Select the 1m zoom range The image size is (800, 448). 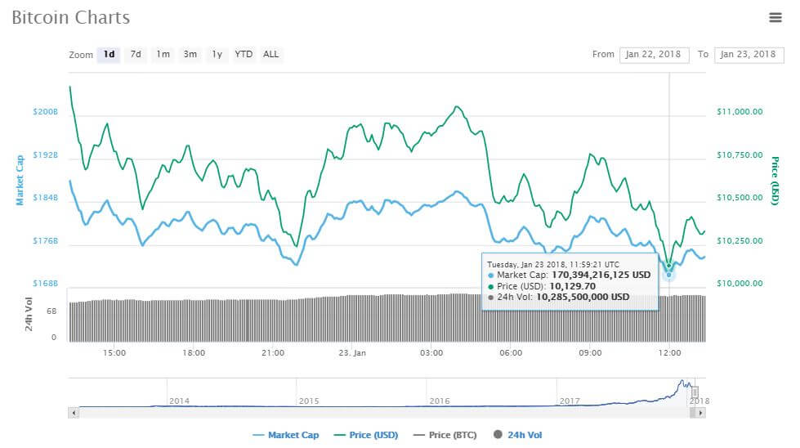click(x=163, y=54)
